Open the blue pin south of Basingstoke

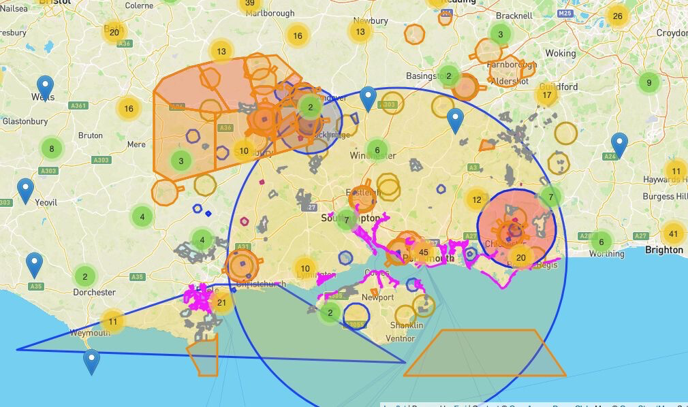click(x=455, y=120)
